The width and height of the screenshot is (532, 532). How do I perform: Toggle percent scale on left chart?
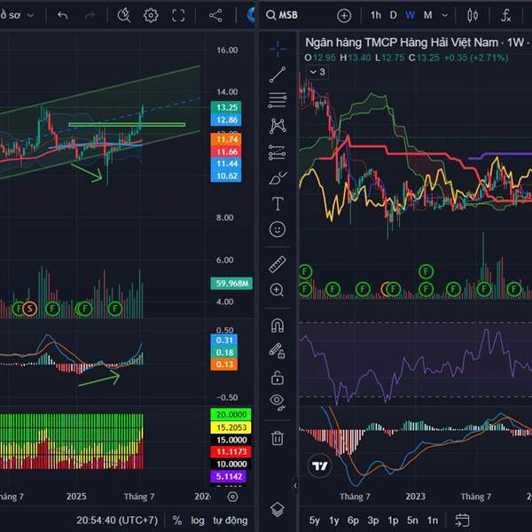pyautogui.click(x=177, y=520)
